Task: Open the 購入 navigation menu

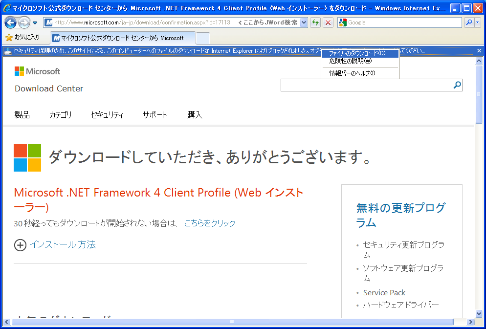Action: point(195,115)
